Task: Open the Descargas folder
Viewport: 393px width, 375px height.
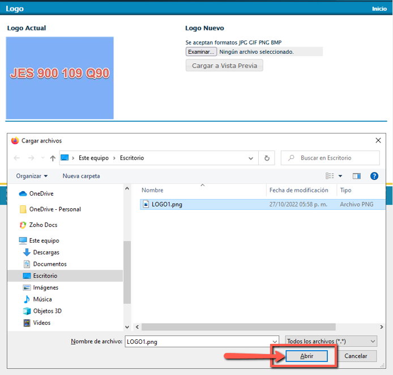Action: pos(46,252)
